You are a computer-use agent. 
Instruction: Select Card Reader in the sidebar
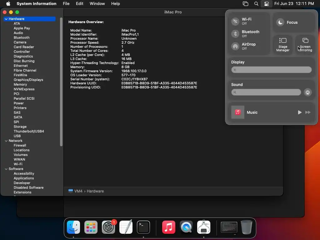coord(24,47)
